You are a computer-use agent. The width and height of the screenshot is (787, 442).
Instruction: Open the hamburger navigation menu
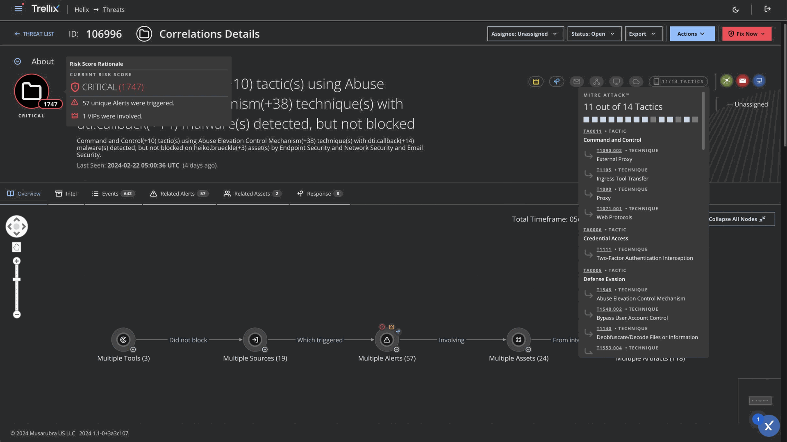(x=18, y=9)
